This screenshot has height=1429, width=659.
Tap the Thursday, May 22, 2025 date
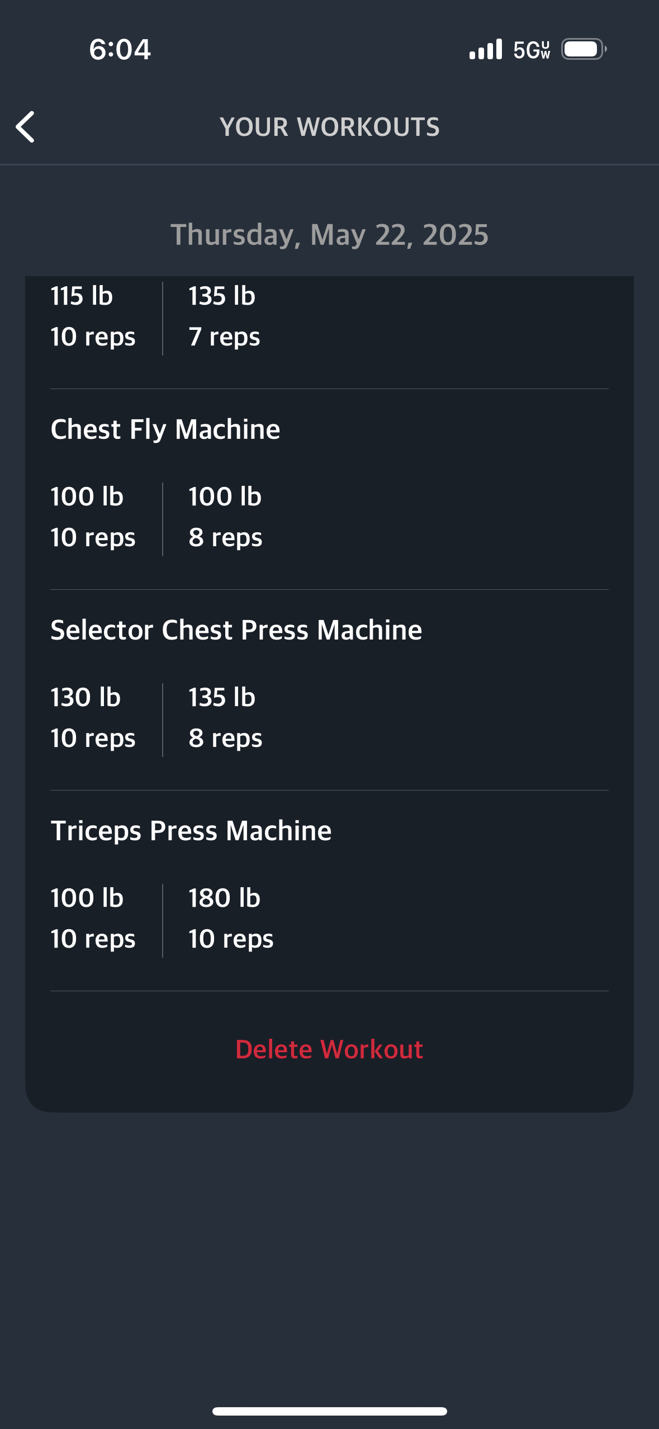click(329, 235)
